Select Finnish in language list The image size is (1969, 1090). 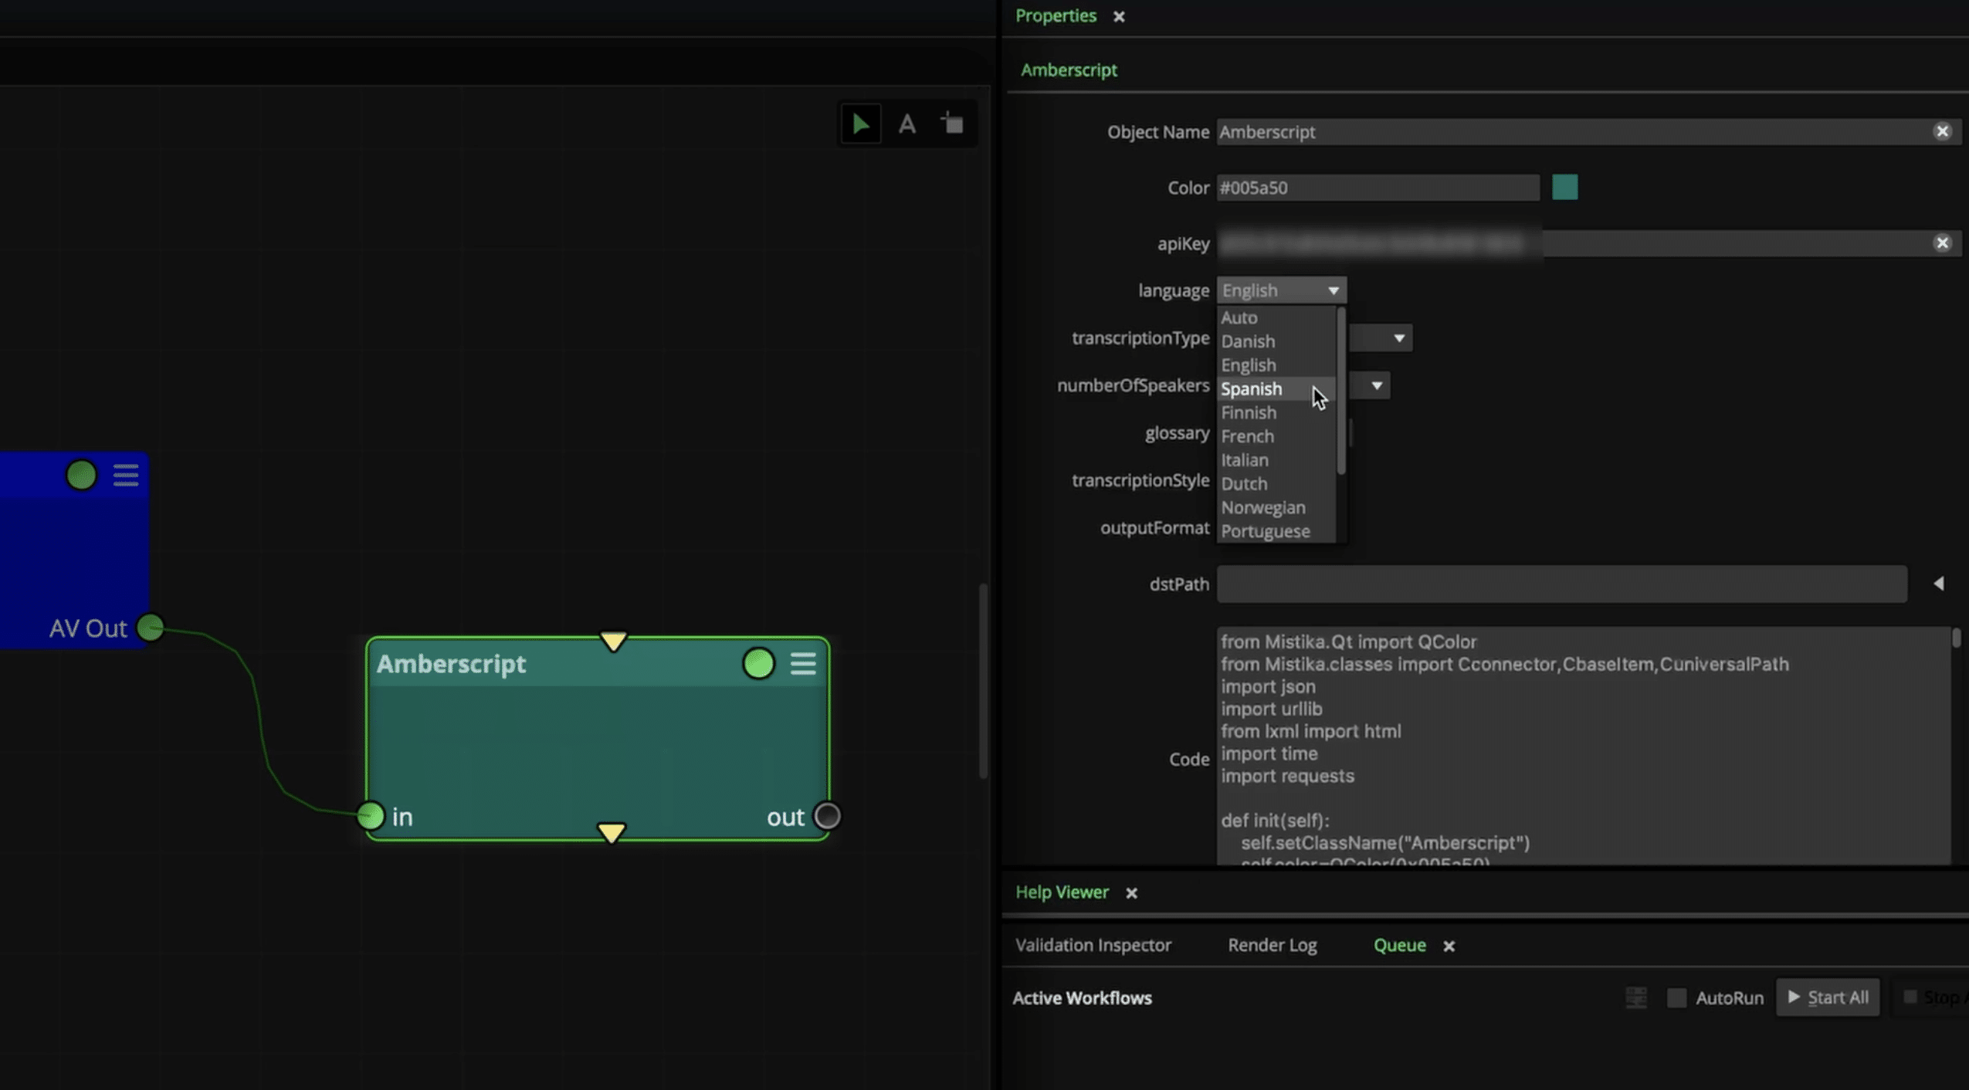tap(1277, 413)
